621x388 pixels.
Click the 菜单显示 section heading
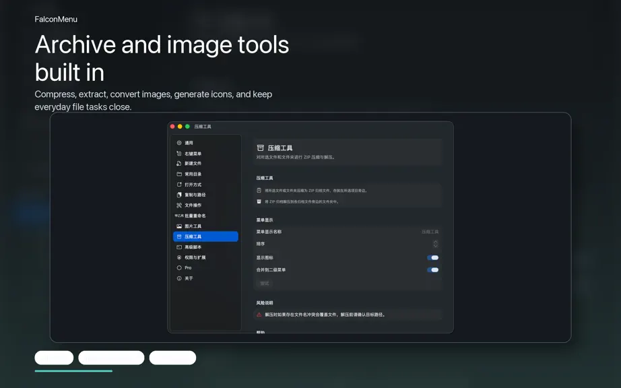point(265,220)
